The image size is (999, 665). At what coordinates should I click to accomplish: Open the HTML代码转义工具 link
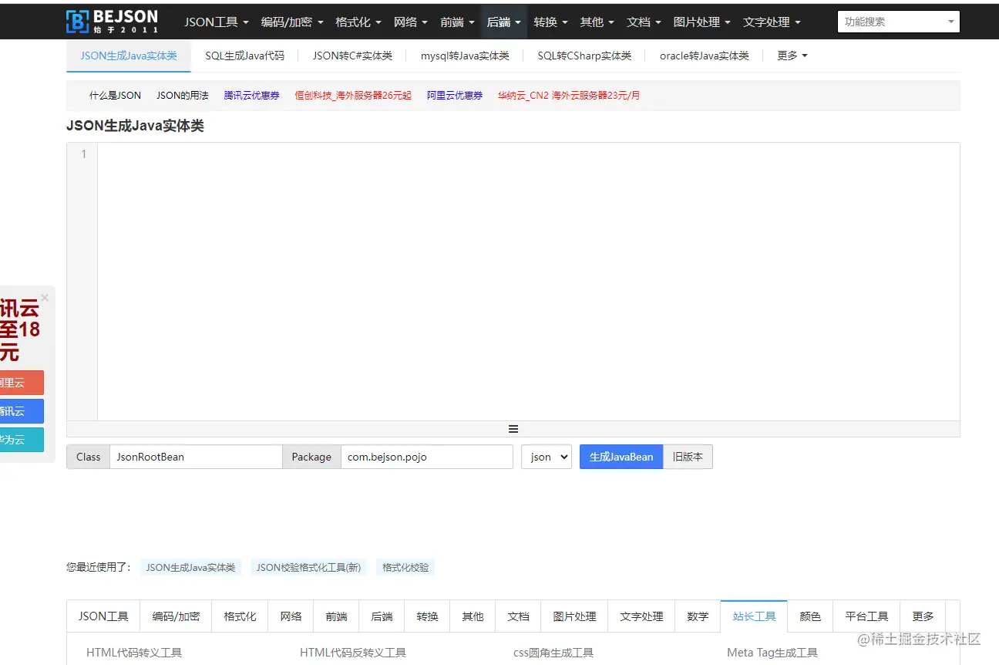(x=134, y=652)
